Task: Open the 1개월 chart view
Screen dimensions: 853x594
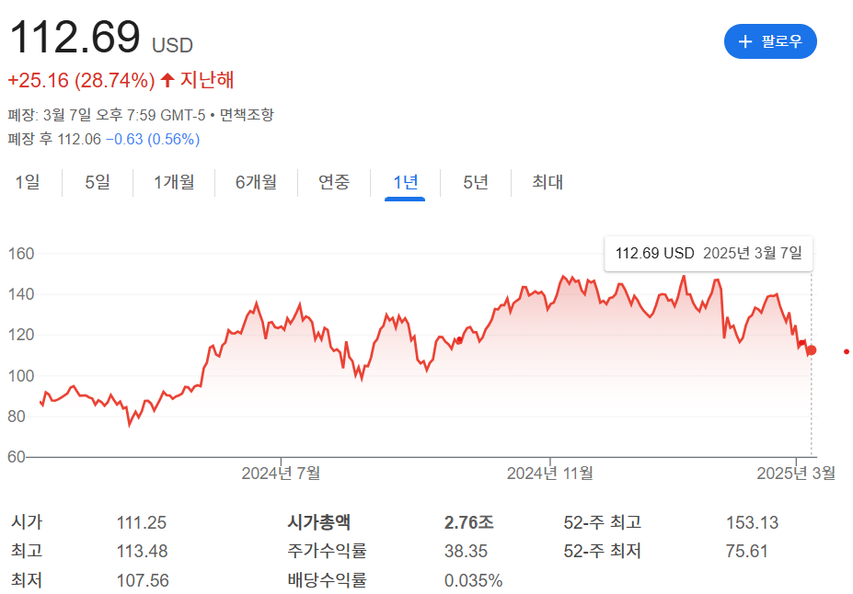Action: [x=174, y=182]
